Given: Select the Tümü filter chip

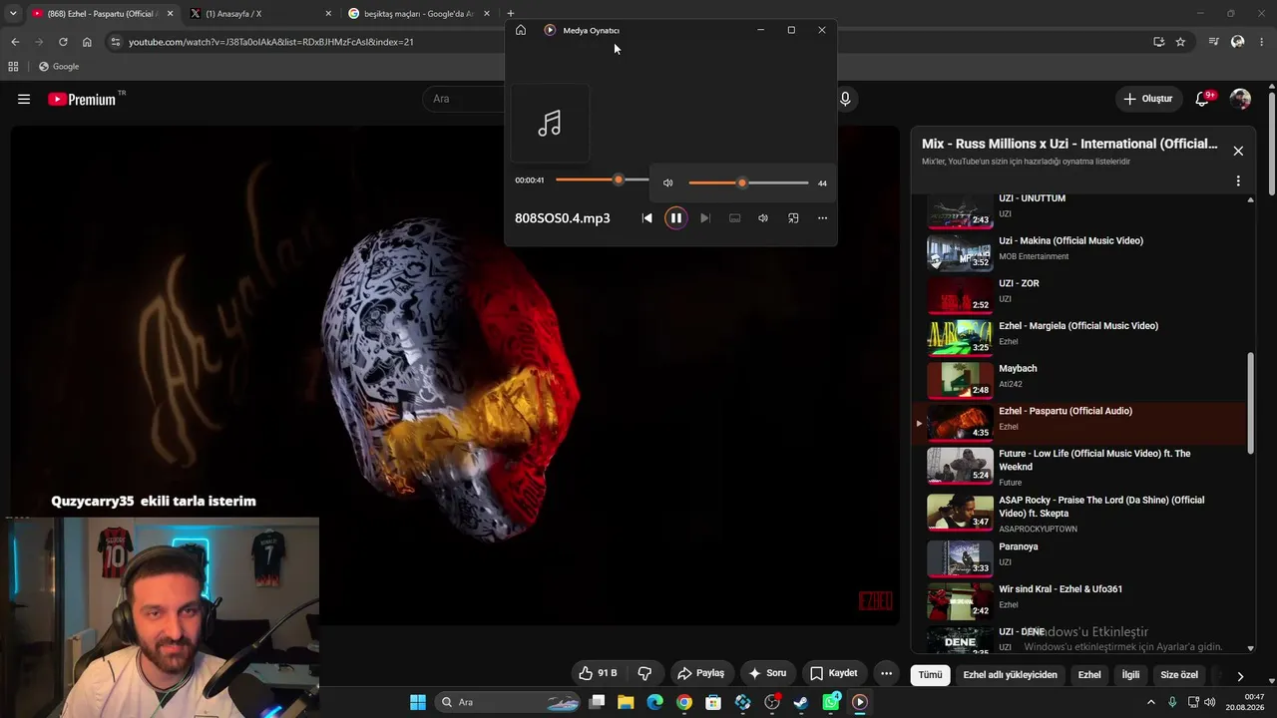Looking at the screenshot, I should (930, 675).
